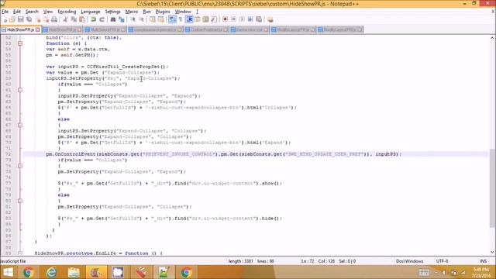Collapse the fold at line 67
This screenshot has width=496, height=279.
coord(20,125)
